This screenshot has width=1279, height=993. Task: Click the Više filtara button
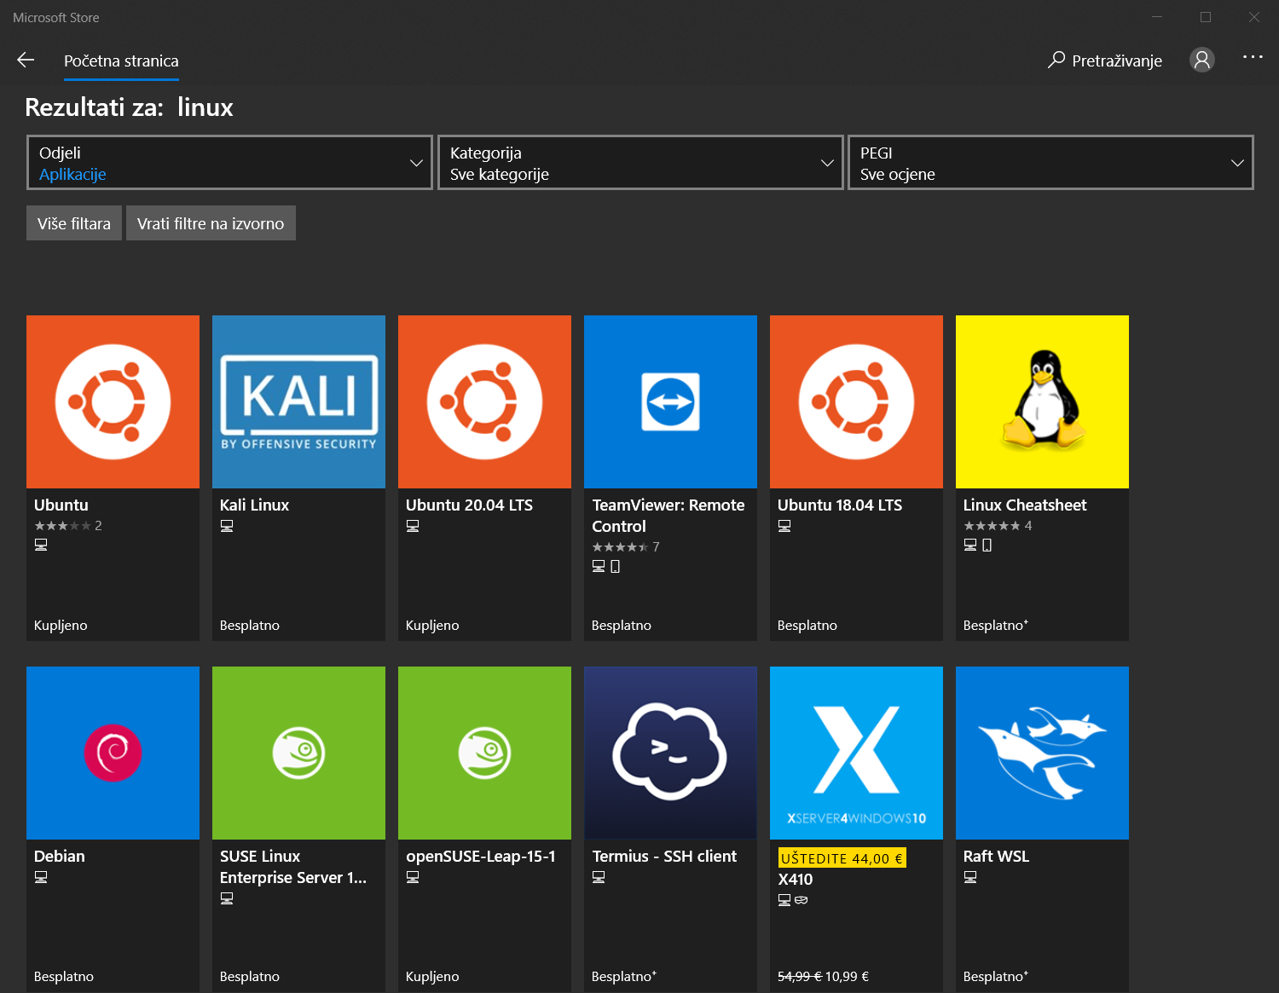74,223
